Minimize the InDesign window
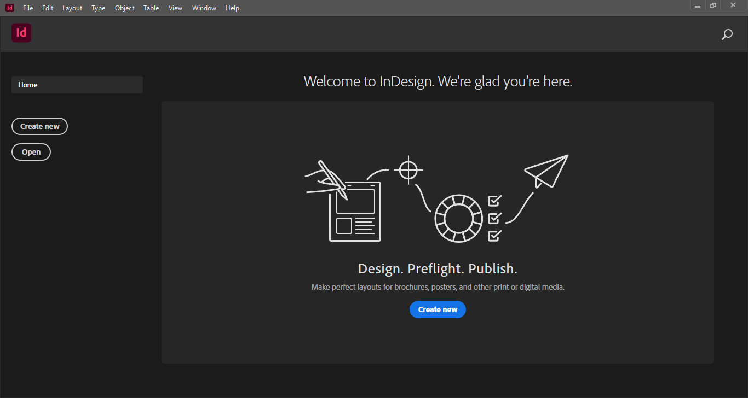This screenshot has height=398, width=748. coord(698,5)
